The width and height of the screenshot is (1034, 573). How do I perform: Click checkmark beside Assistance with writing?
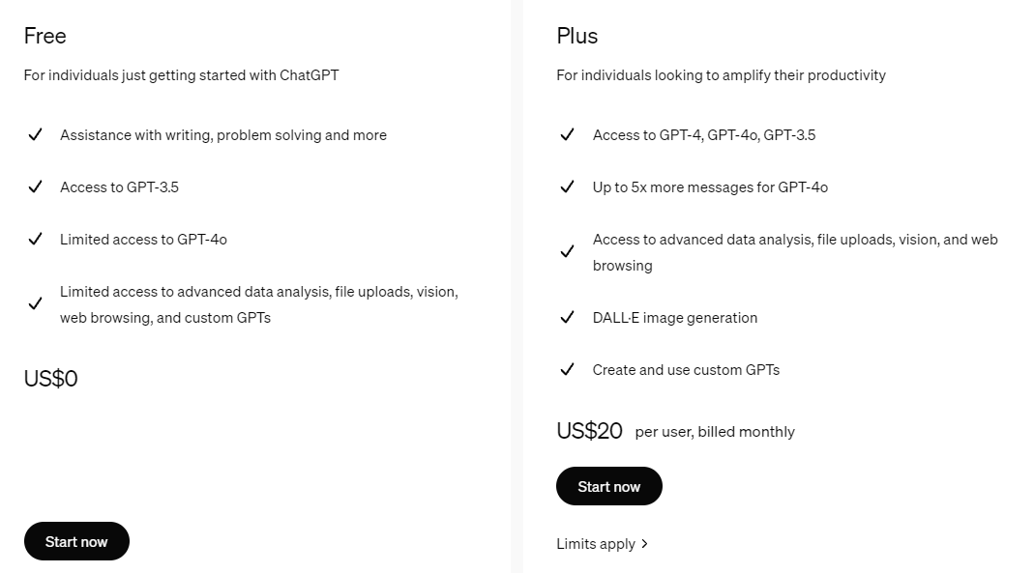[35, 134]
